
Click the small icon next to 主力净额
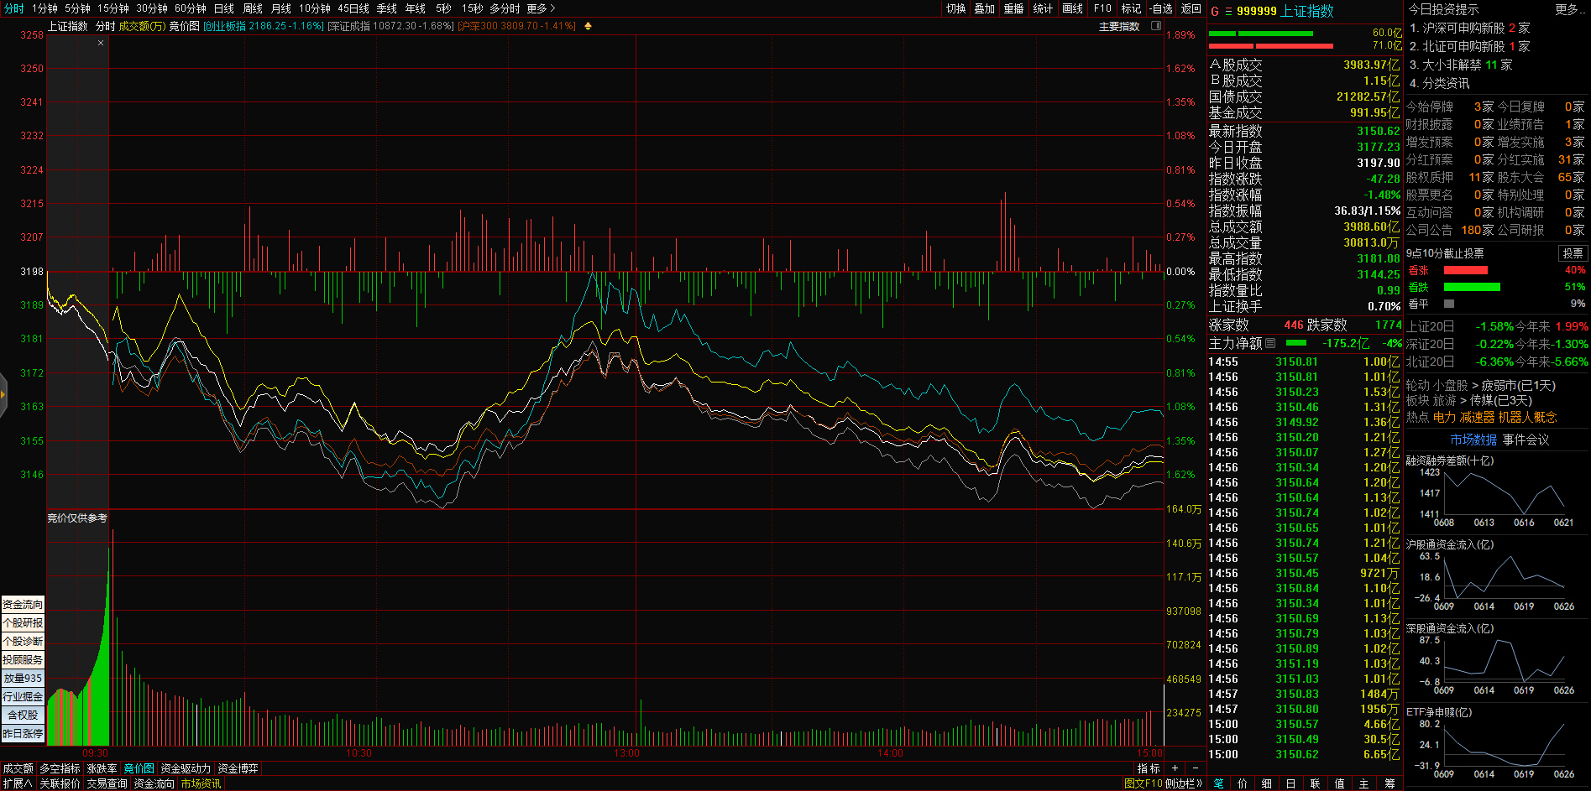point(1270,343)
